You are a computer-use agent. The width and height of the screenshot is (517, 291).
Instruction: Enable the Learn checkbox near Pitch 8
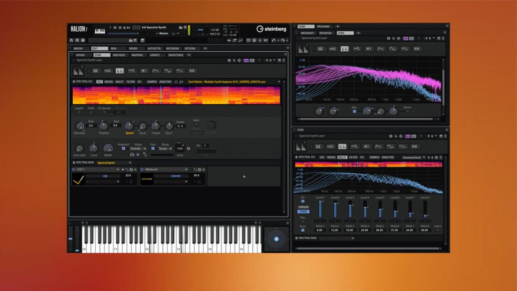pyautogui.click(x=438, y=230)
